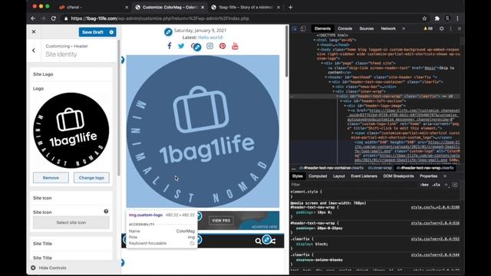The image size is (491, 276).
Task: Click the Save Draft button
Action: [x=93, y=32]
